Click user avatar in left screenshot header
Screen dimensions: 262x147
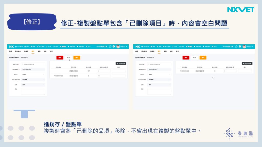(118, 47)
